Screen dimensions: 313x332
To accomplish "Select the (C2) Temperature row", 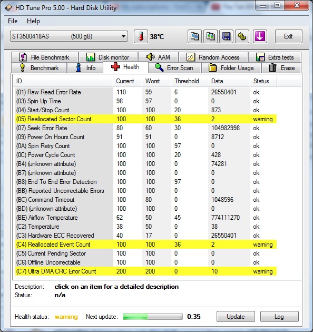I will (x=146, y=227).
